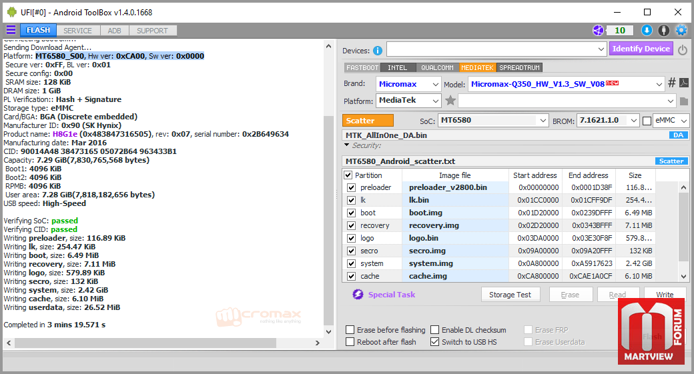The image size is (694, 374).
Task: Open the Devices dropdown
Action: tap(496, 49)
